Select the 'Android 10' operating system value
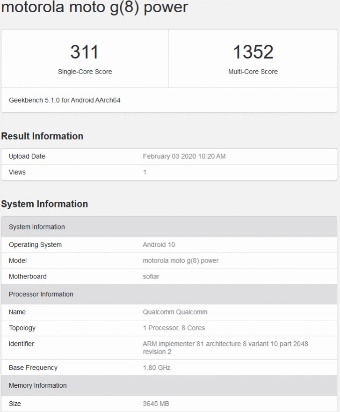 [159, 245]
